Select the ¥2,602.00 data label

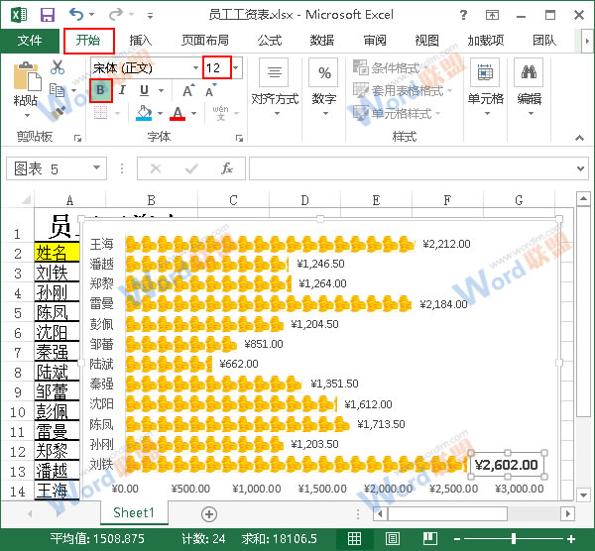(506, 465)
